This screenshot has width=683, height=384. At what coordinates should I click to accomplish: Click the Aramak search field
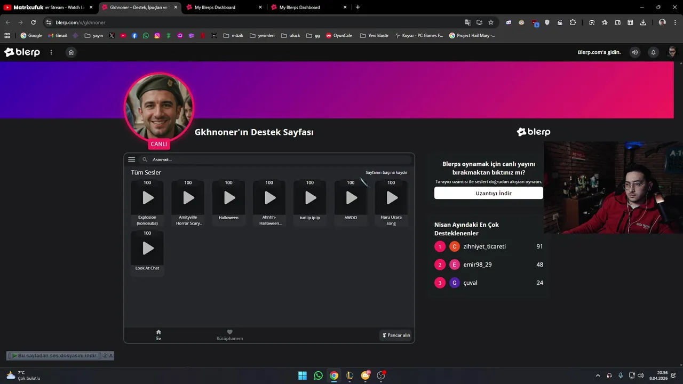276,159
